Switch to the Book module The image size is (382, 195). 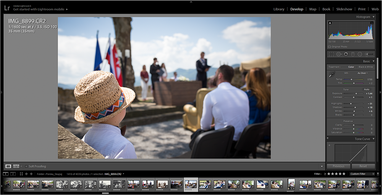326,9
